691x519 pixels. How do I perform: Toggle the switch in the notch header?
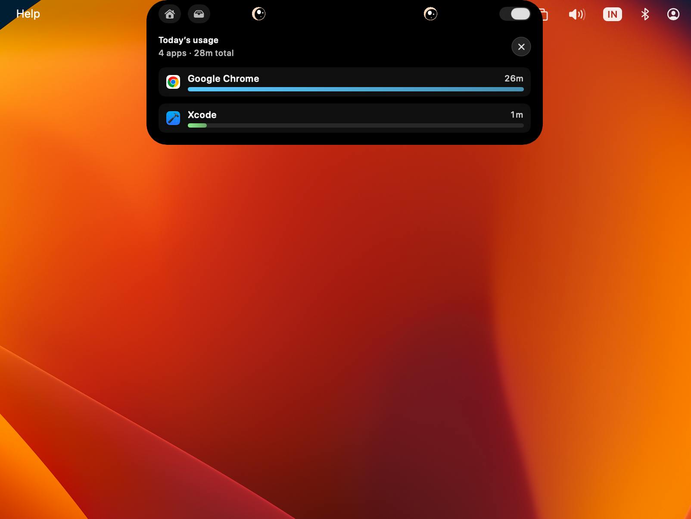[515, 14]
